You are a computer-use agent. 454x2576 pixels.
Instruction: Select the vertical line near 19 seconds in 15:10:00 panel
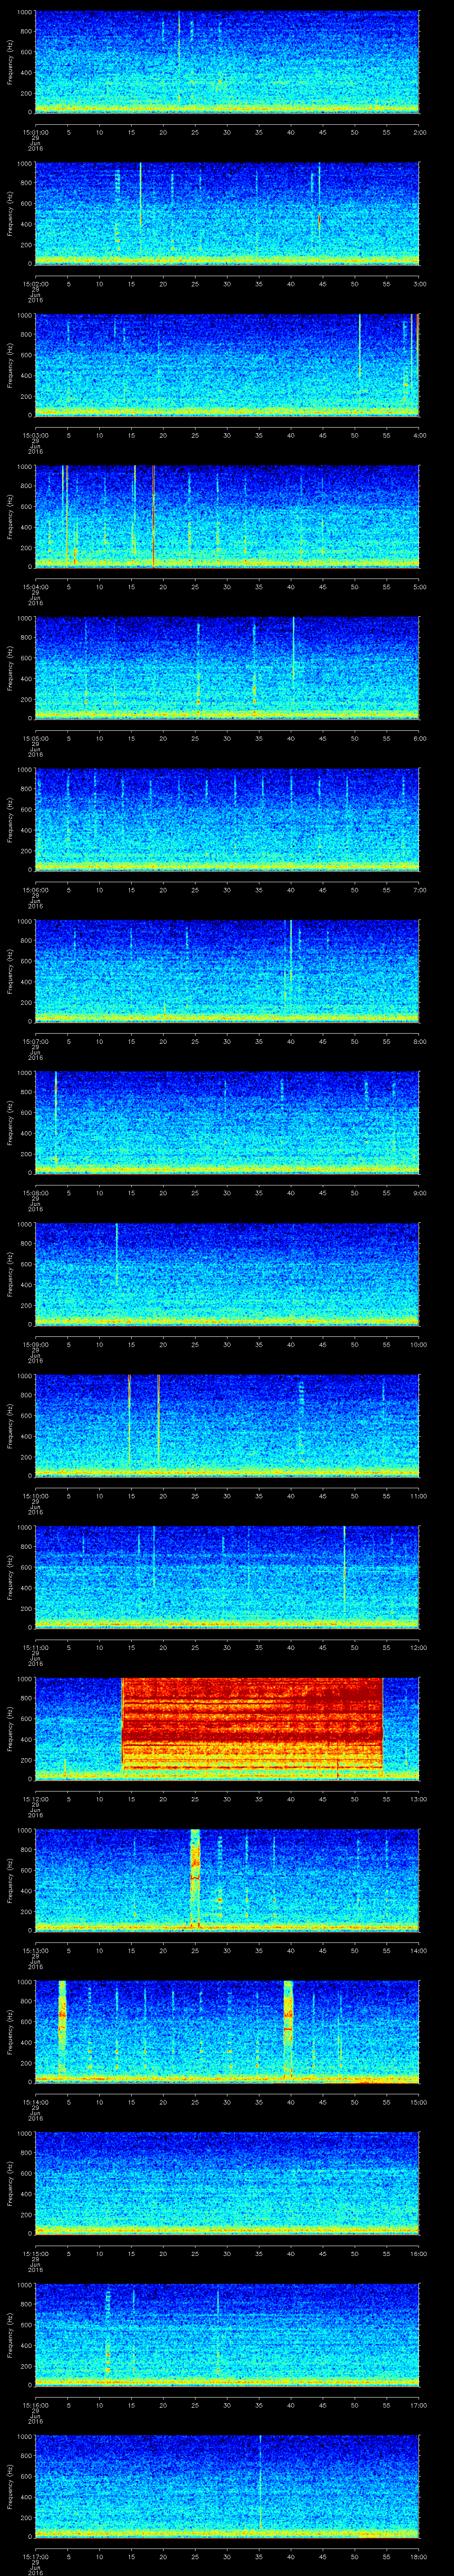(158, 1420)
